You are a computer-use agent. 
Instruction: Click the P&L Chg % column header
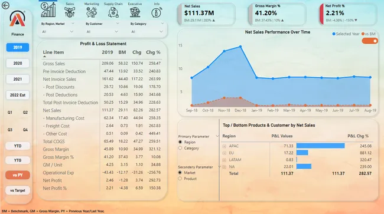[358, 136]
